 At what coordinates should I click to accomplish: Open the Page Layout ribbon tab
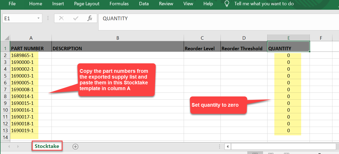click(87, 4)
